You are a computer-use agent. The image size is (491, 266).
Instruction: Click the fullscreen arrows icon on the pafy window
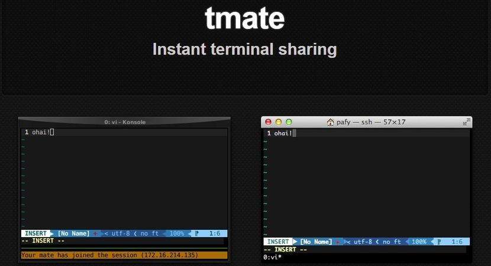point(466,122)
